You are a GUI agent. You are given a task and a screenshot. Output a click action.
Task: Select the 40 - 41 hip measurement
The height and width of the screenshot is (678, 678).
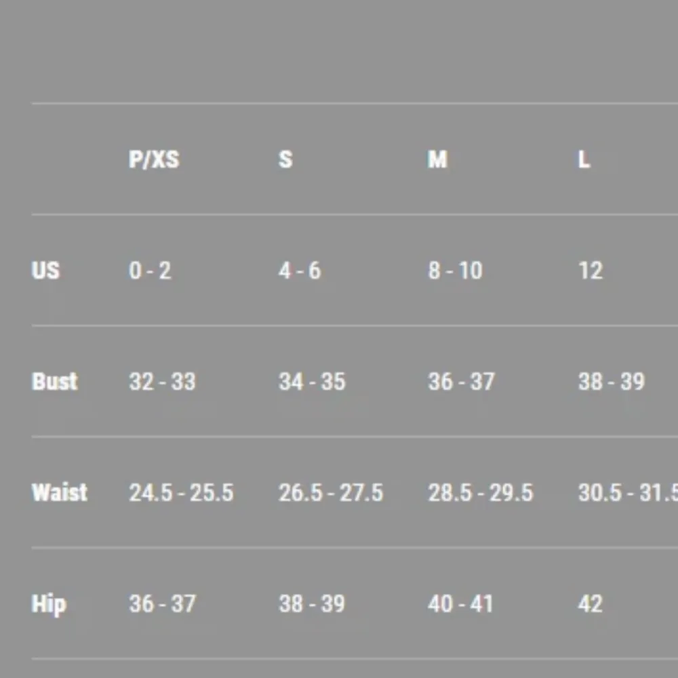pos(460,603)
